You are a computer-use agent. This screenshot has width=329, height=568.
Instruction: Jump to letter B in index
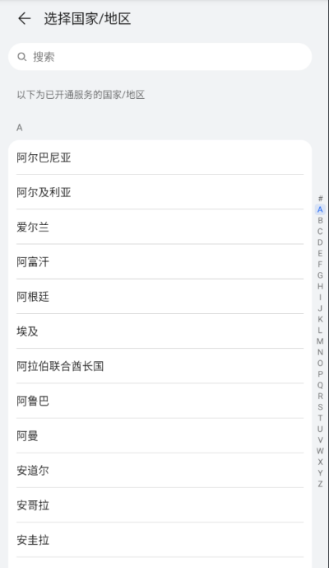pos(320,220)
